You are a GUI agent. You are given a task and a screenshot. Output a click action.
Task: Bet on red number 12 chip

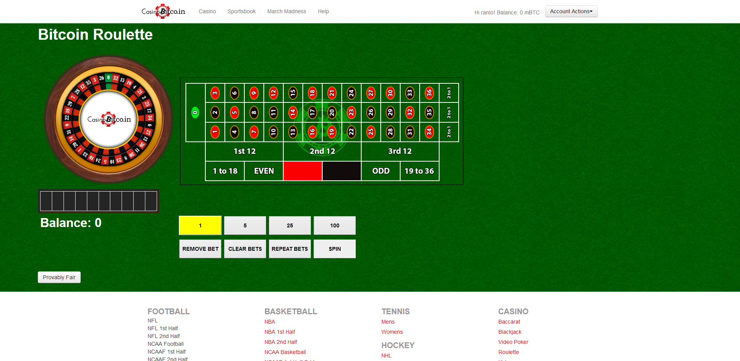pos(274,93)
